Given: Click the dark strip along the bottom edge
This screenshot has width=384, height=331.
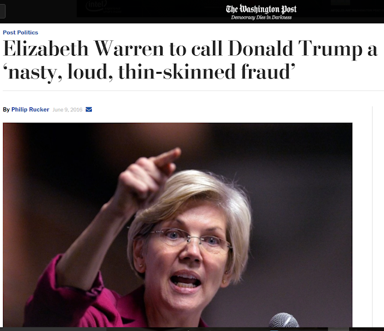Looking at the screenshot, I should point(192,329).
